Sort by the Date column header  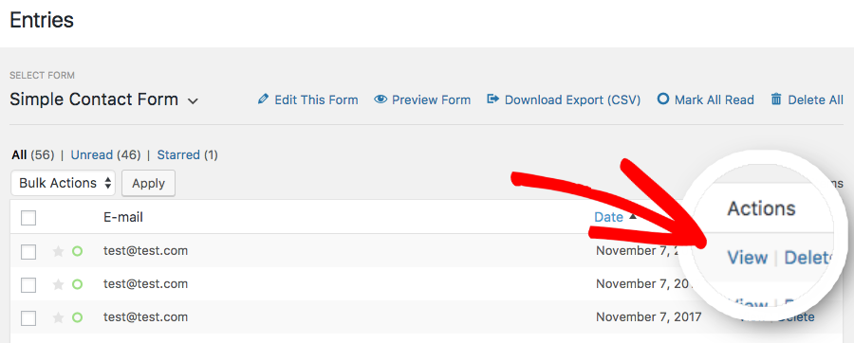[x=608, y=217]
